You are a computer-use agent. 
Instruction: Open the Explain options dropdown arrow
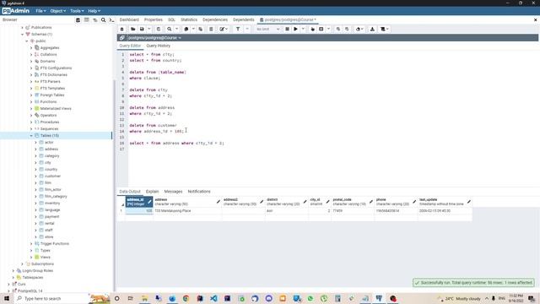(x=328, y=30)
